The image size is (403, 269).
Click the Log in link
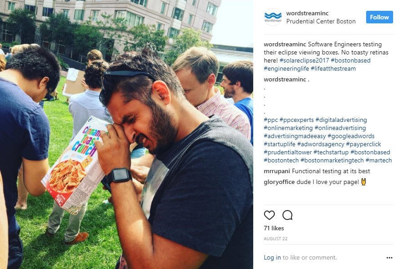pyautogui.click(x=272, y=257)
